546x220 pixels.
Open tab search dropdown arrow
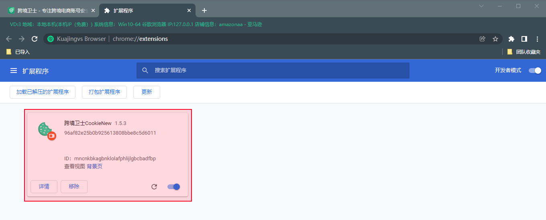point(481,6)
